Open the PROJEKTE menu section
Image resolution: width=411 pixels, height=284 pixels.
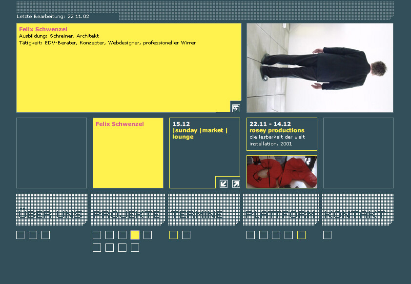[x=128, y=210]
